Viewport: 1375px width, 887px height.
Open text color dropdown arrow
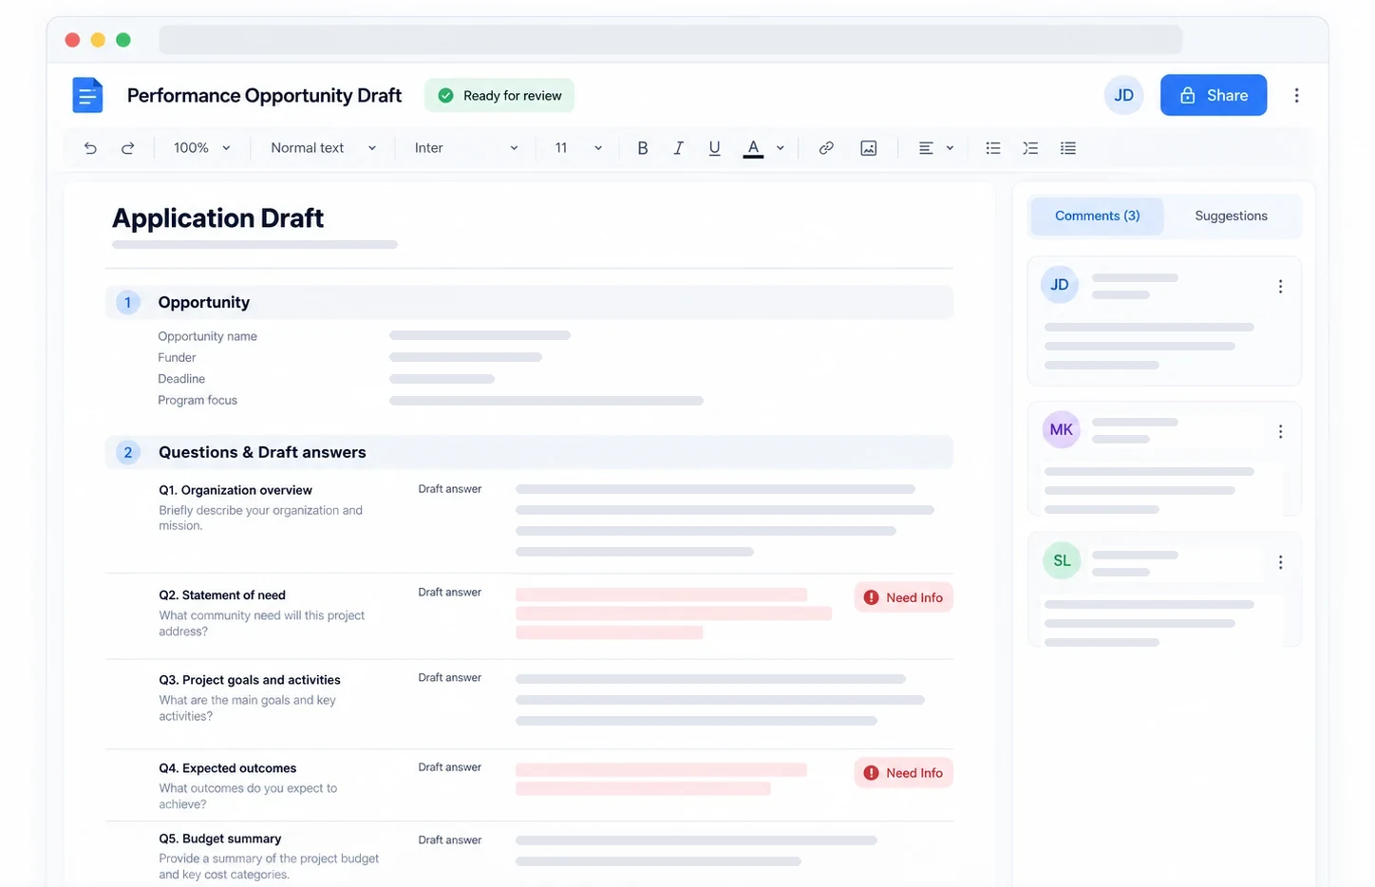[x=781, y=148]
